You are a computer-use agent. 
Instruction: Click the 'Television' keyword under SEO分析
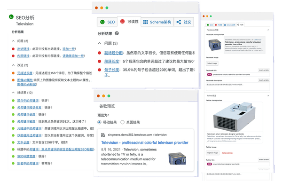[24, 24]
